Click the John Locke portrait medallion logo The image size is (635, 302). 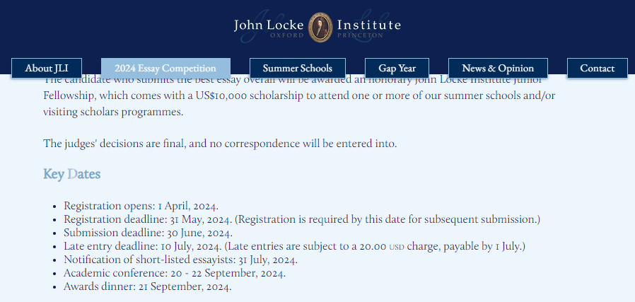pos(320,27)
